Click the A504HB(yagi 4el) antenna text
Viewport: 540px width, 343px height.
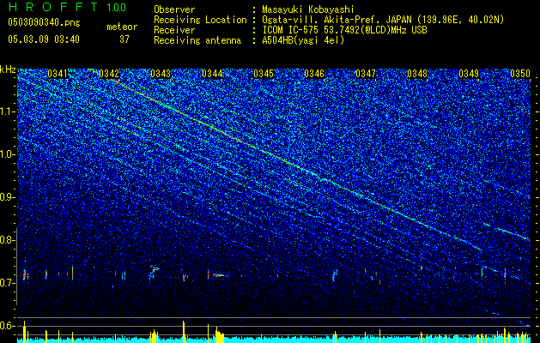(x=303, y=40)
